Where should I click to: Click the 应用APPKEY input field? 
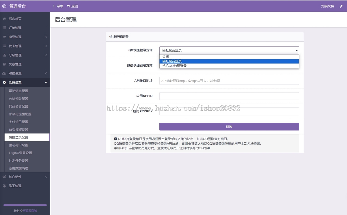[x=229, y=111]
